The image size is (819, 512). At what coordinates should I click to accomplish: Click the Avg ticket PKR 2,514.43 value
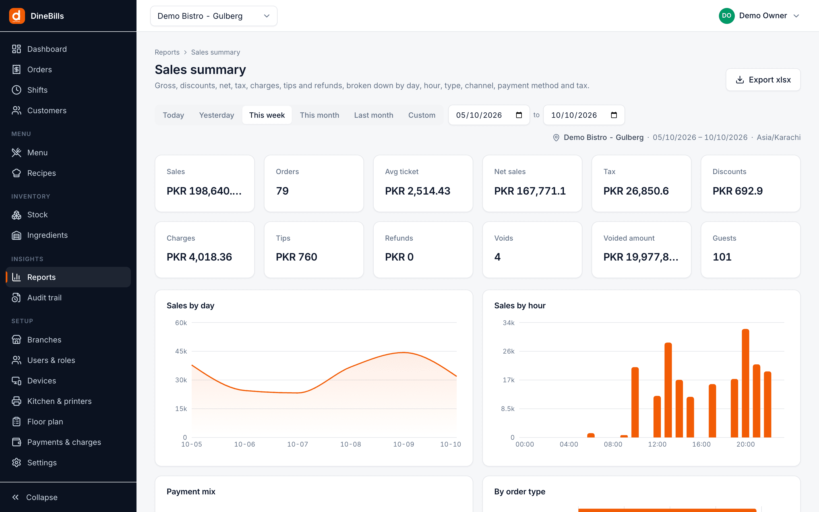pos(418,191)
